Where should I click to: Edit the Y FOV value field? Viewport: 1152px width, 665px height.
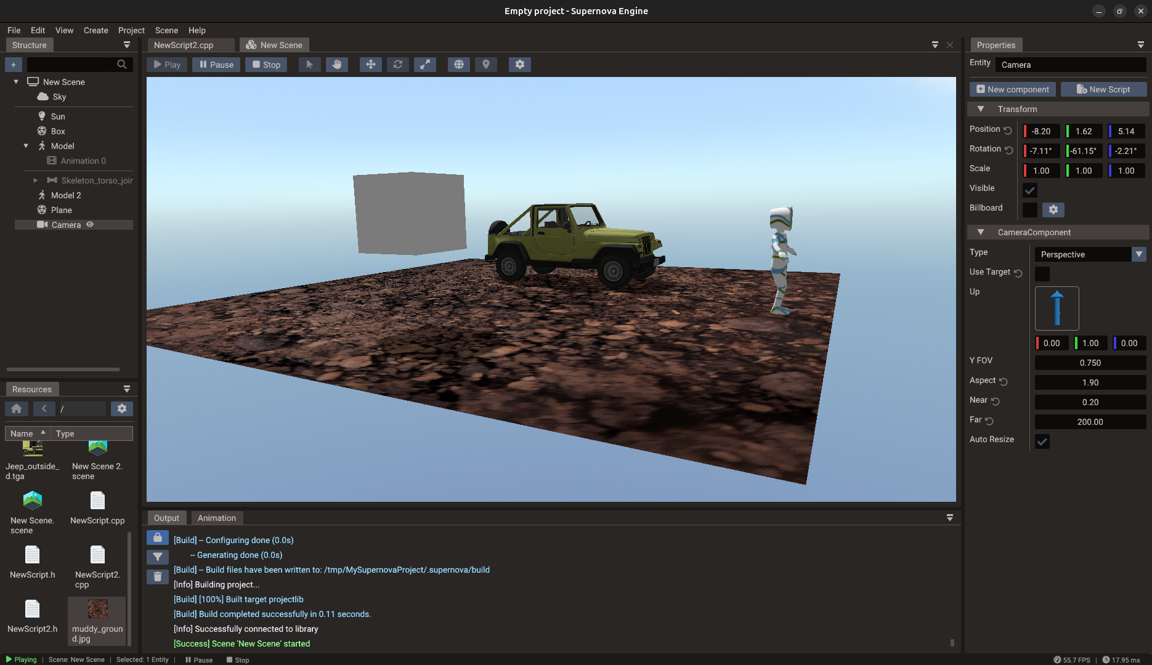click(x=1090, y=363)
